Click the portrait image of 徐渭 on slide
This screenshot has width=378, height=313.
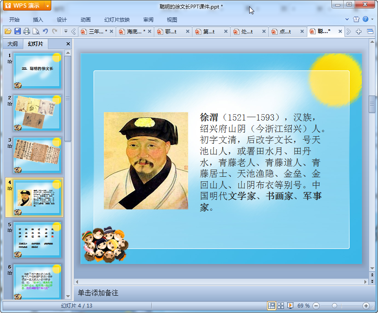tap(146, 161)
